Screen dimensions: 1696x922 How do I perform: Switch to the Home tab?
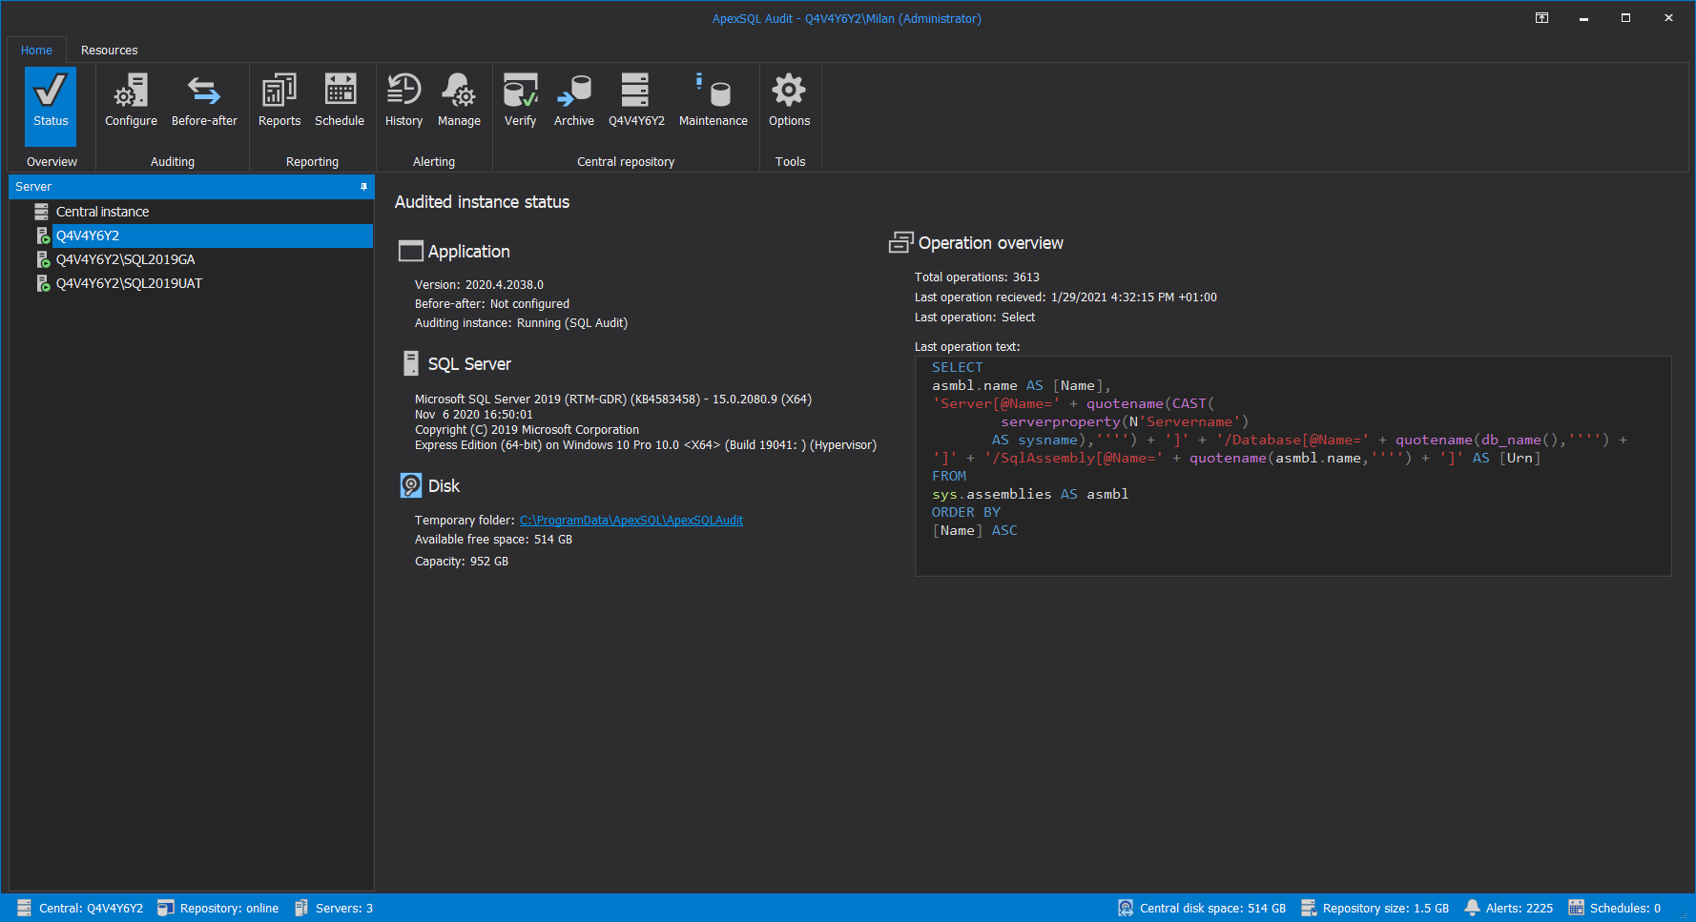(x=36, y=50)
